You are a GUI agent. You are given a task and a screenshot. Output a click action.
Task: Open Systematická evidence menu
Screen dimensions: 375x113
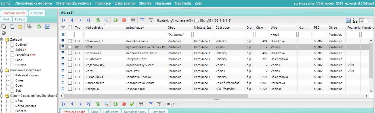[74, 3]
